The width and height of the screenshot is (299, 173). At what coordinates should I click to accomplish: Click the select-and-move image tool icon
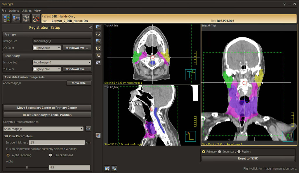[98, 27]
